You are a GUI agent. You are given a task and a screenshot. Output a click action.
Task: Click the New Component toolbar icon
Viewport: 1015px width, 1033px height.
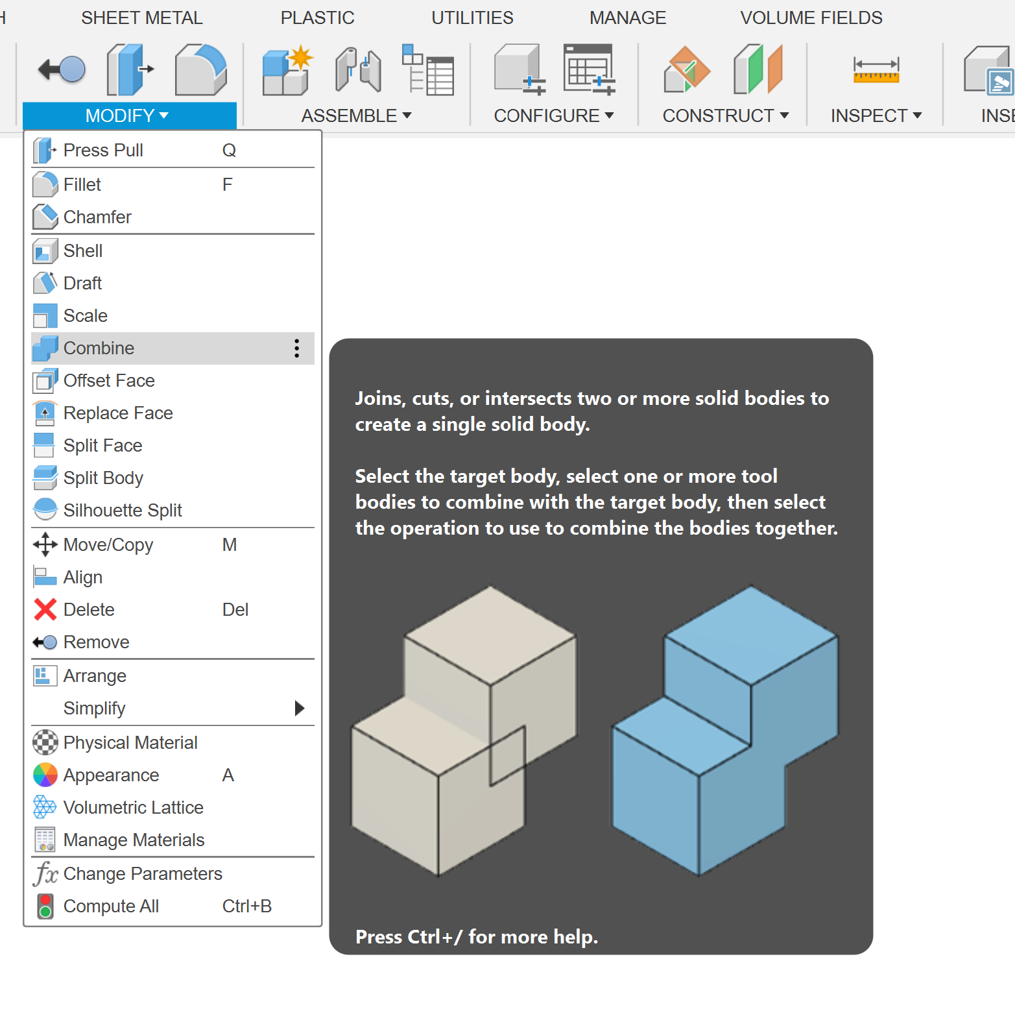(287, 70)
